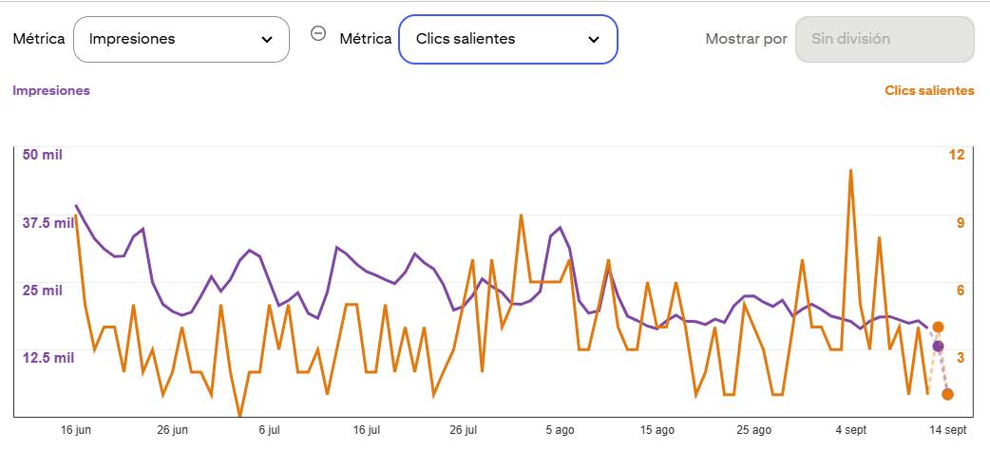Click the Sin división dropdown field

click(885, 39)
